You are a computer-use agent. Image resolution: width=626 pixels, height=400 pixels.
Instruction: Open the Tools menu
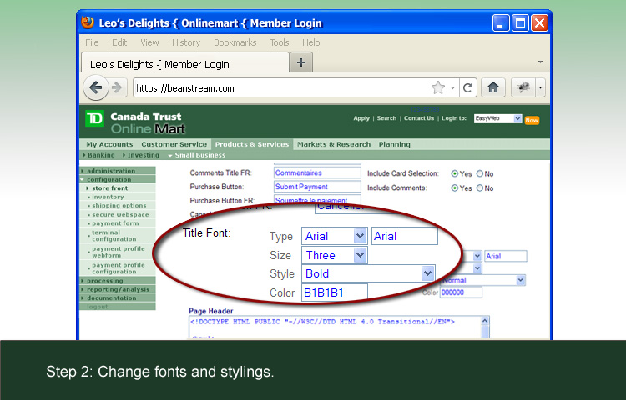tap(279, 42)
